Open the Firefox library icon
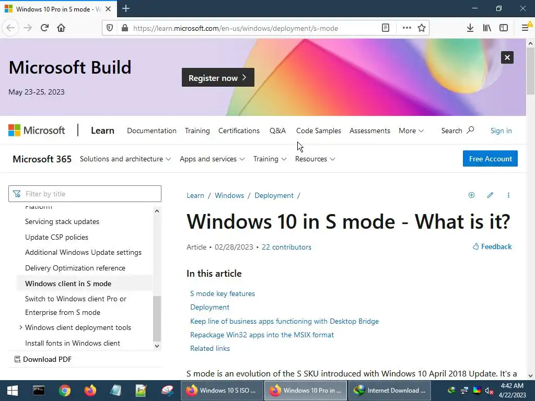The height and width of the screenshot is (401, 535). (487, 28)
